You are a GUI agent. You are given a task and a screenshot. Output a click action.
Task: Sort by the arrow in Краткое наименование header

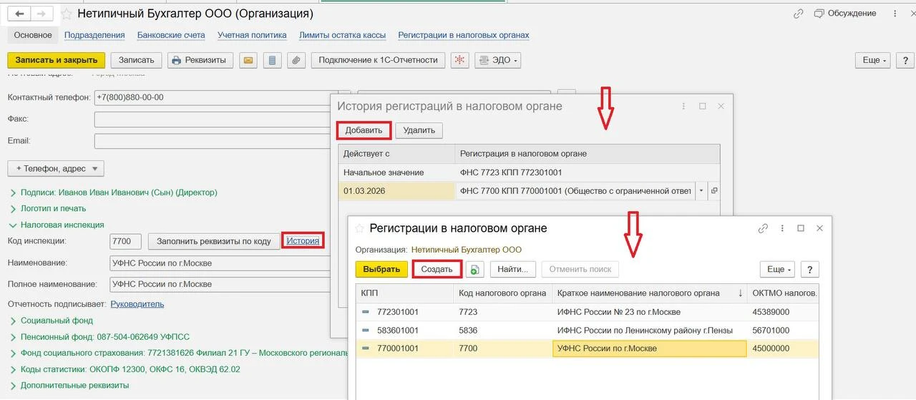739,293
